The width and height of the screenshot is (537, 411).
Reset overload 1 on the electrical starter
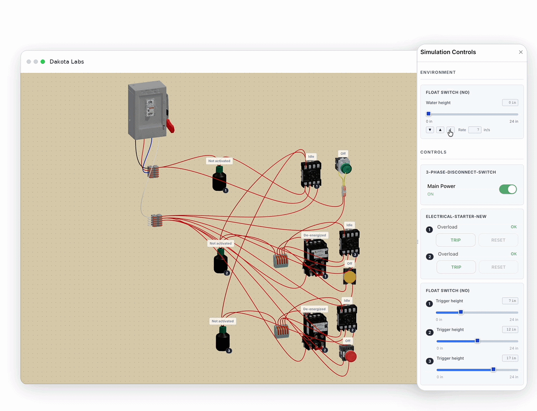(498, 240)
